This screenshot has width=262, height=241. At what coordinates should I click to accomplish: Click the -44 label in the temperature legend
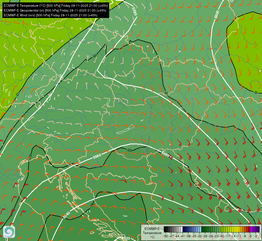[x=177, y=236]
